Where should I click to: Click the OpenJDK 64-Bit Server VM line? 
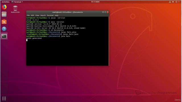pyautogui.click(x=56, y=28)
